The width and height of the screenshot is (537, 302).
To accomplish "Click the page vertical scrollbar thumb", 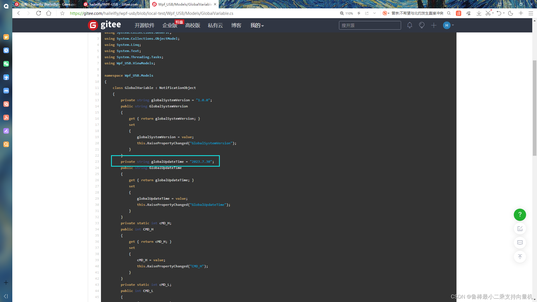I will point(534,108).
